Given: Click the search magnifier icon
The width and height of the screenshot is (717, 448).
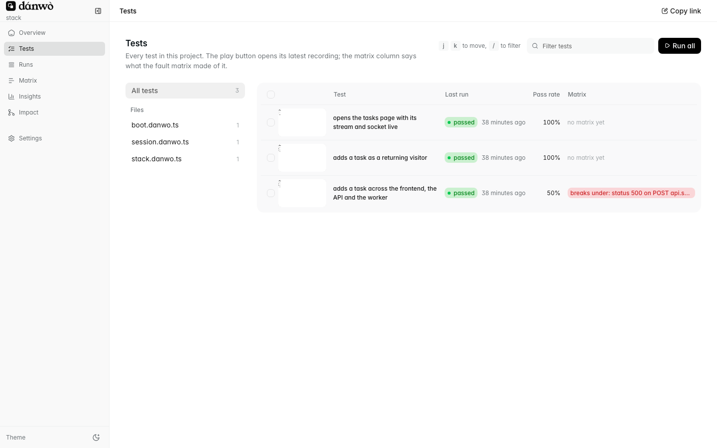Looking at the screenshot, I should (535, 46).
